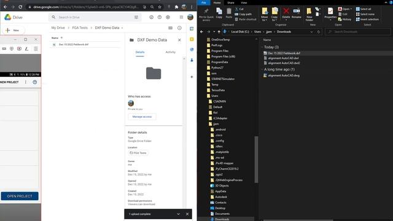Select the Explorer Home tab
Image resolution: width=393 pixels, height=221 pixels.
(x=217, y=2)
